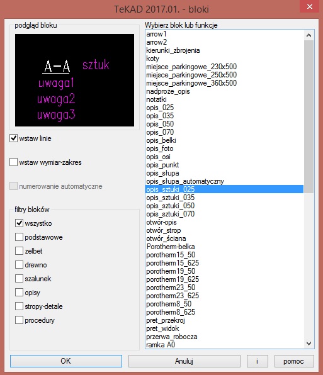
Task: Open help via the pomoc button
Action: click(x=294, y=361)
